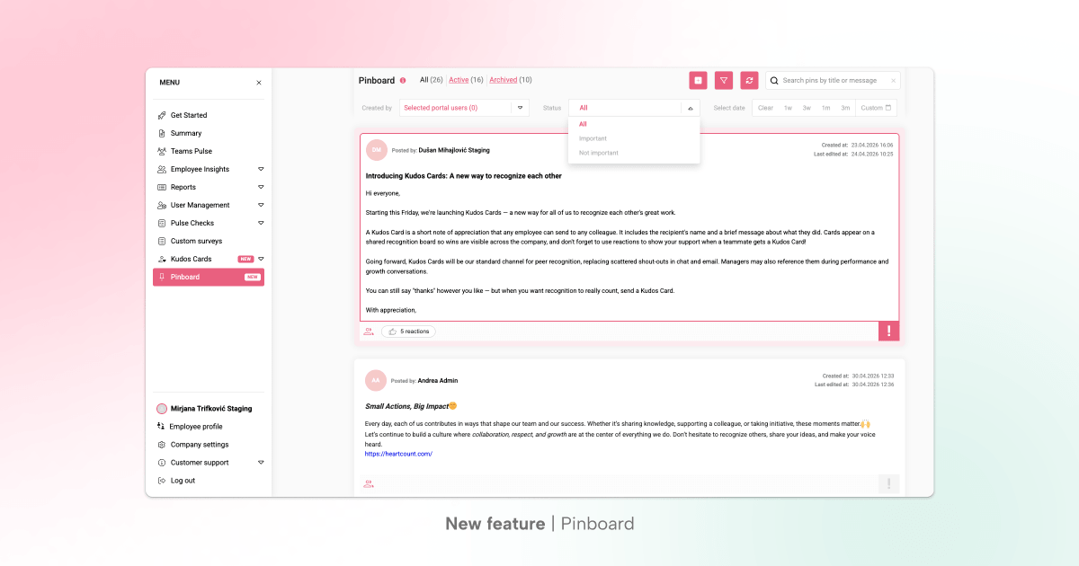Viewport: 1079px width, 566px height.
Task: Open the Custom surveys list icon
Action: point(162,241)
